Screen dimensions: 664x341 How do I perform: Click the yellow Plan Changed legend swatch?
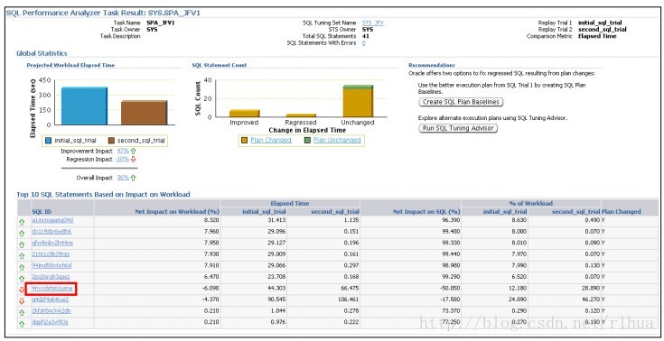[x=244, y=140]
